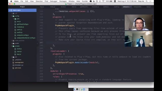This screenshot has width=162, height=91.
Task: Switch to the test.js editor tab
Action: [x=149, y=7]
